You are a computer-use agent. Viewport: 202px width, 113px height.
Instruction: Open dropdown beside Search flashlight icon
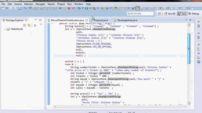click(128, 8)
